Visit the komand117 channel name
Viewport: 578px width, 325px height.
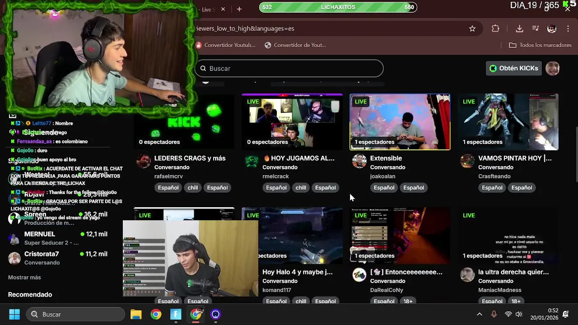click(276, 290)
